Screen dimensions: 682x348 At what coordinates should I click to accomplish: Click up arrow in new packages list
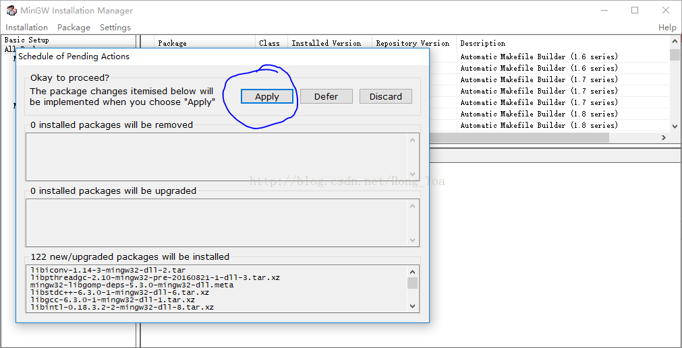tap(413, 272)
